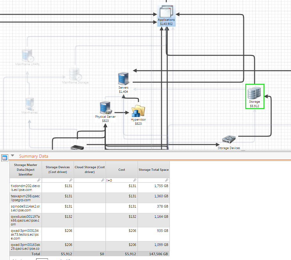Select row teaxapvm298.qaeclipsegrp.com
Screen dimensions: 291x260
[x=90, y=198]
